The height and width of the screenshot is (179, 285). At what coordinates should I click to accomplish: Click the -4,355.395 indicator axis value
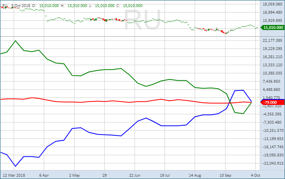click(272, 114)
